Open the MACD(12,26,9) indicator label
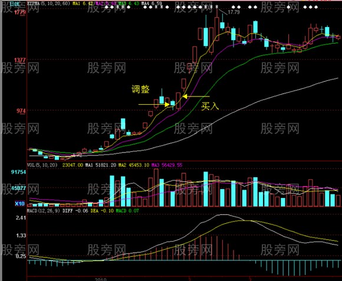 (44, 211)
